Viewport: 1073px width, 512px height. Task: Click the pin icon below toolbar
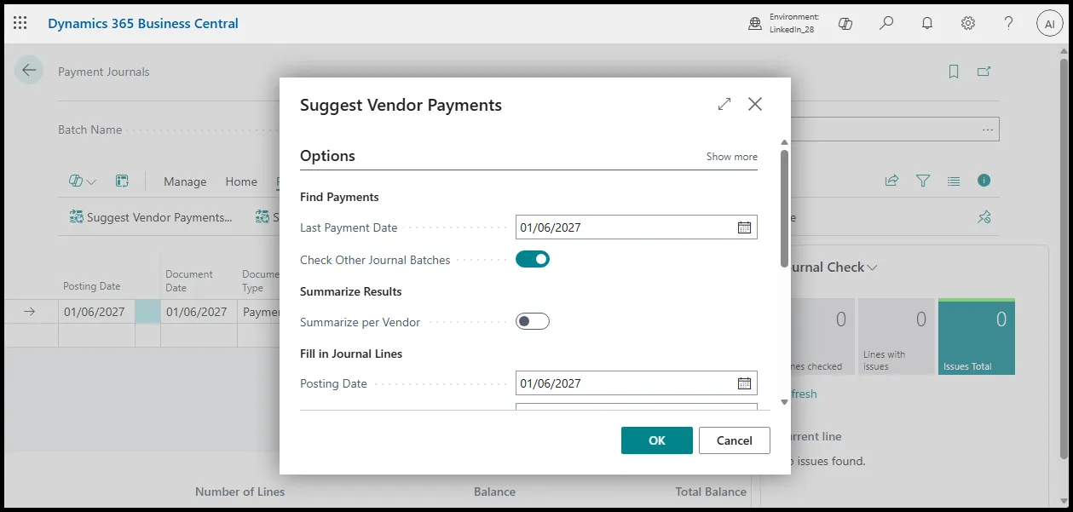[x=984, y=217]
